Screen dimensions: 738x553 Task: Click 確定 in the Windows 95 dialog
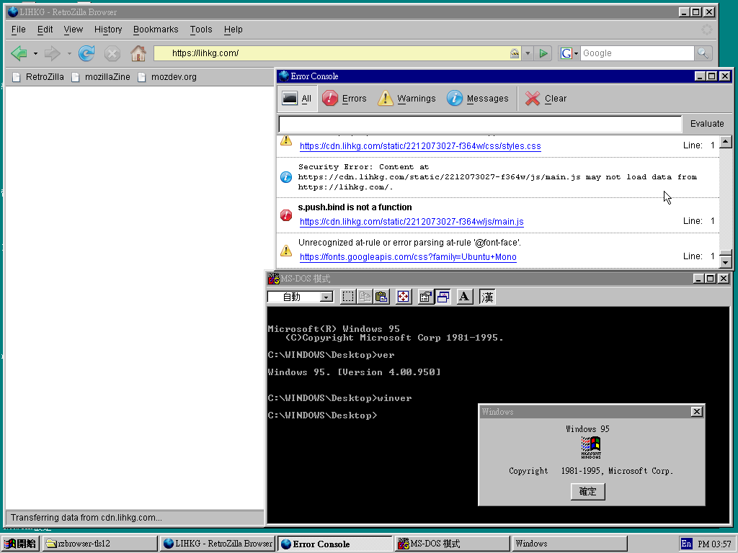[x=587, y=491]
